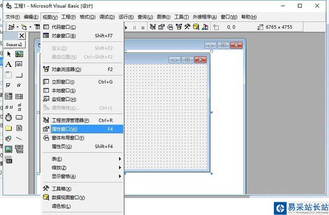Viewport: 329px width, 215px height.
Task: Pick the Label control (A) in the toolbox
Action: 9,65
